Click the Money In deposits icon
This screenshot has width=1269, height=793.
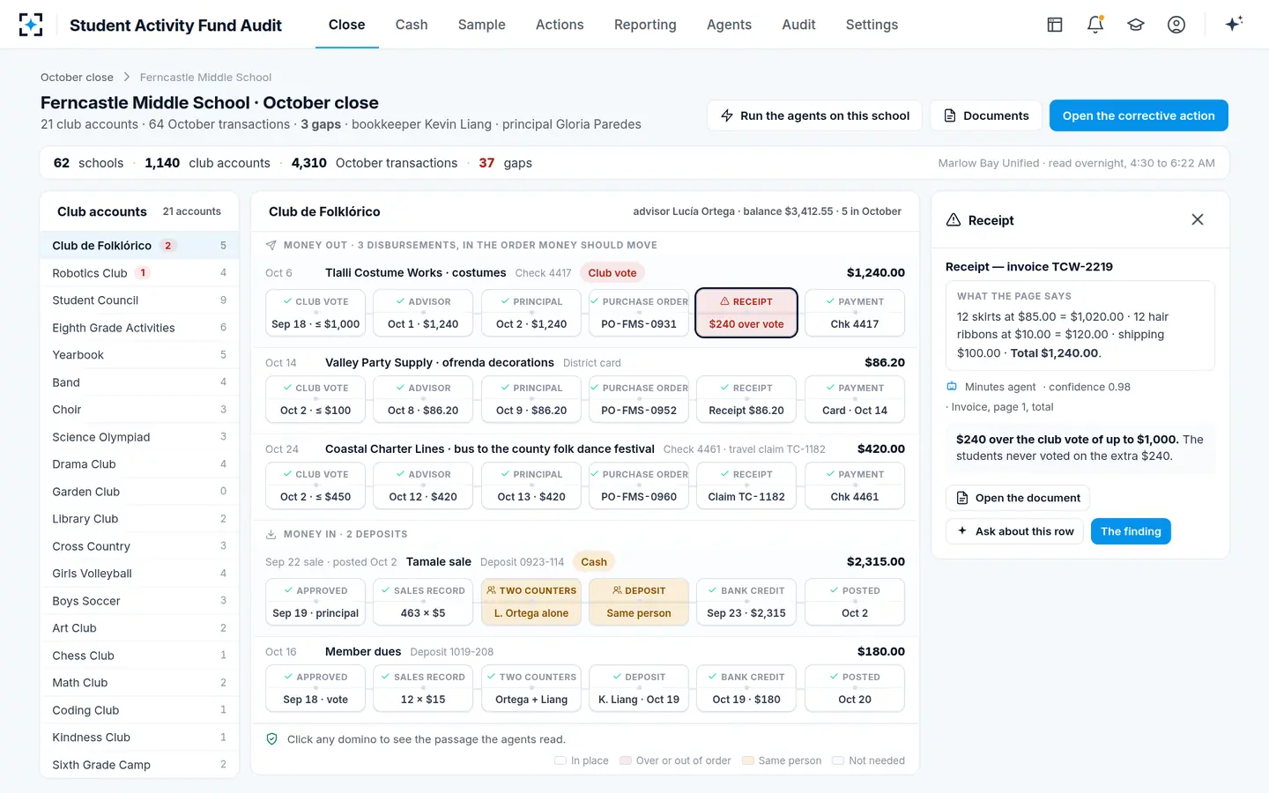[x=271, y=534]
